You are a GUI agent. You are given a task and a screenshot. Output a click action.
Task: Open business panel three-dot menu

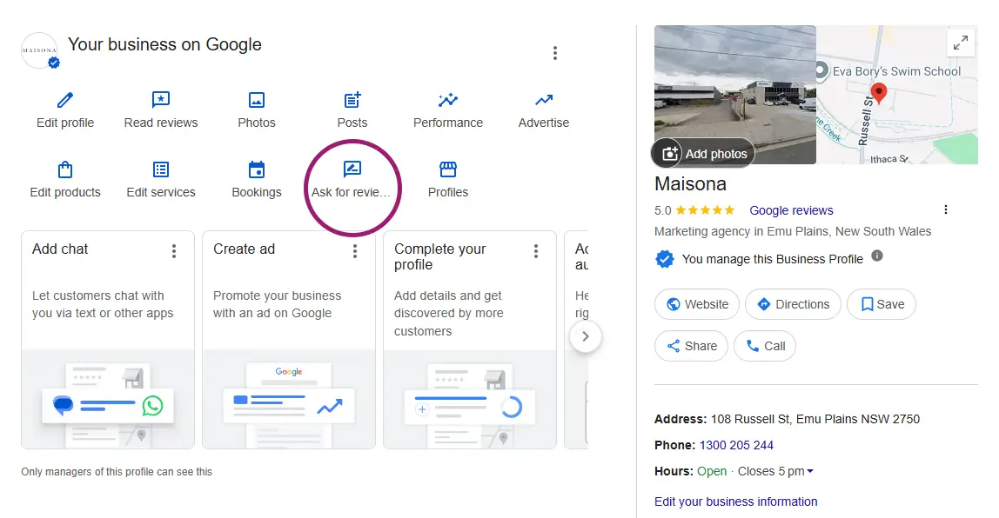[555, 53]
